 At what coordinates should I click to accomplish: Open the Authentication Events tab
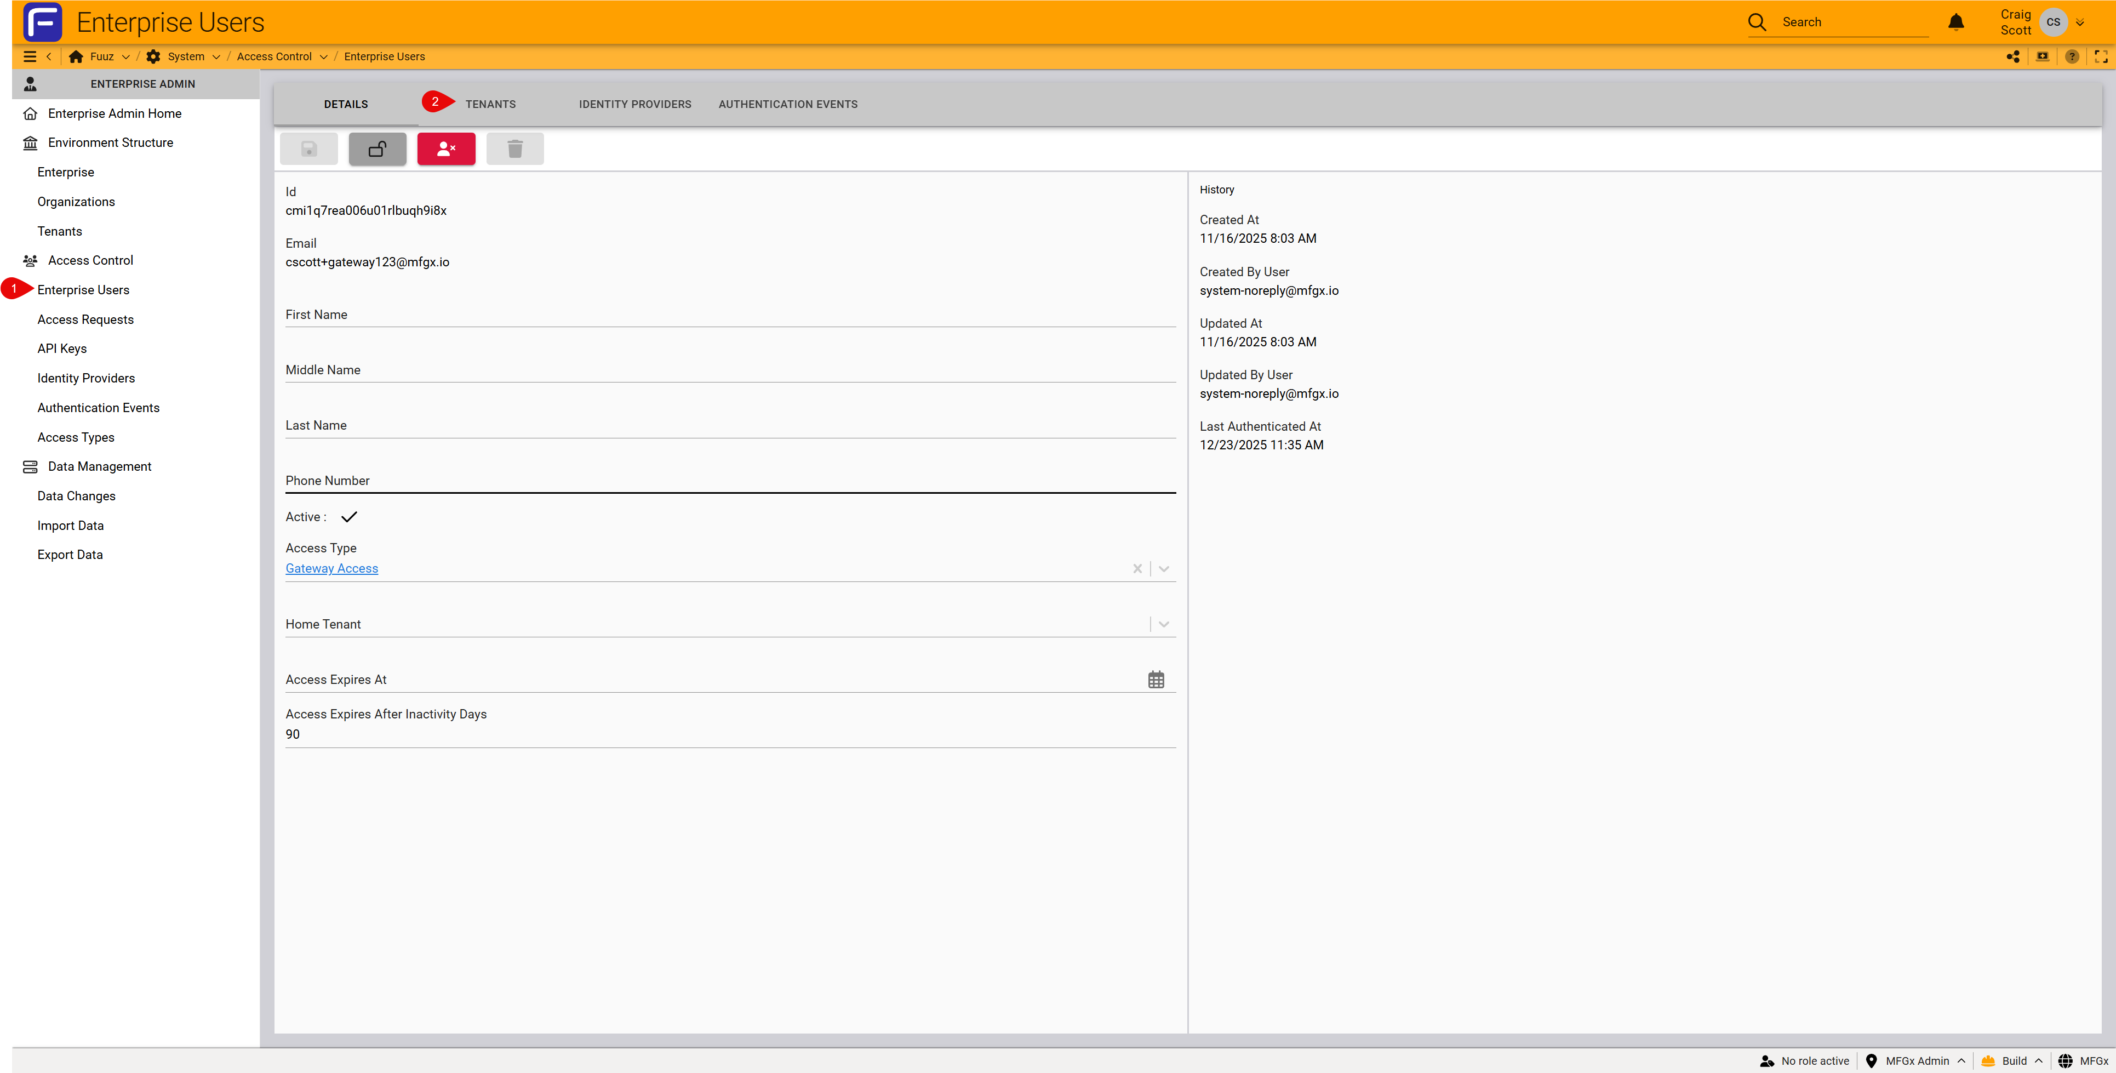tap(787, 104)
